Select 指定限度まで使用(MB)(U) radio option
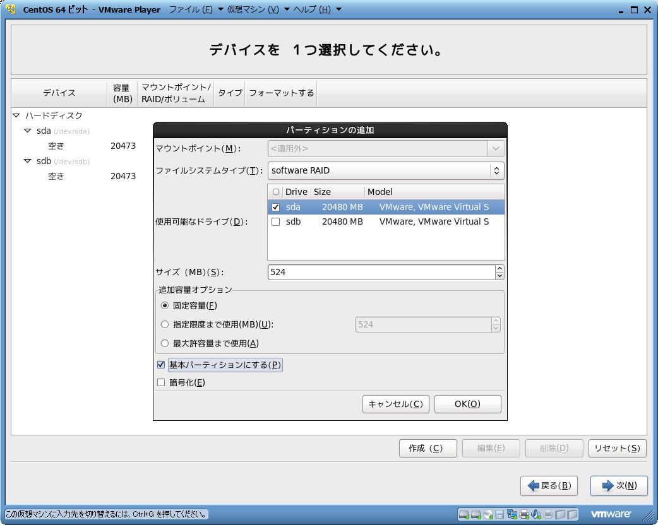 [164, 324]
